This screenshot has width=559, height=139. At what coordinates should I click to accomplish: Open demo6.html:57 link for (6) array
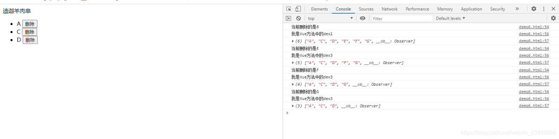tap(534, 41)
